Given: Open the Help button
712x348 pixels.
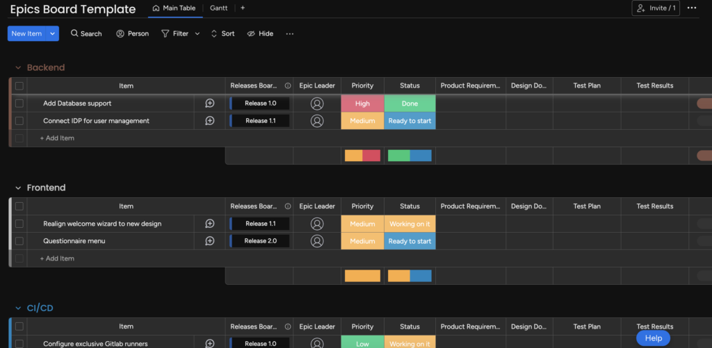Looking at the screenshot, I should click(x=653, y=338).
